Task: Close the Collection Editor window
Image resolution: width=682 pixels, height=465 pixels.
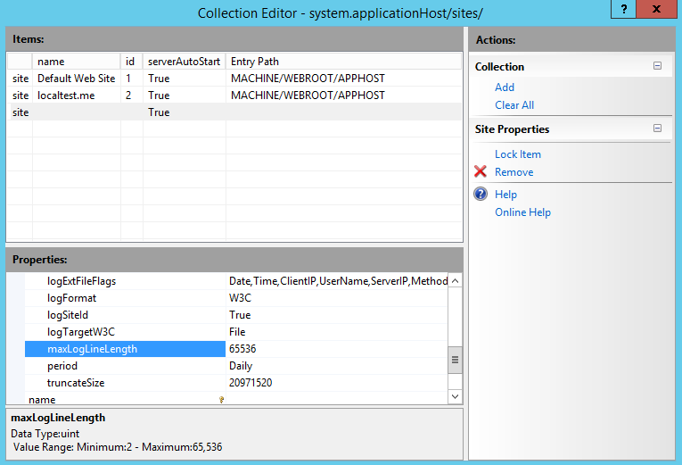Action: [x=656, y=9]
